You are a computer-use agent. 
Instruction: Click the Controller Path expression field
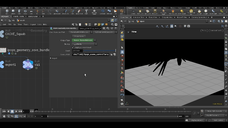tap(90, 54)
